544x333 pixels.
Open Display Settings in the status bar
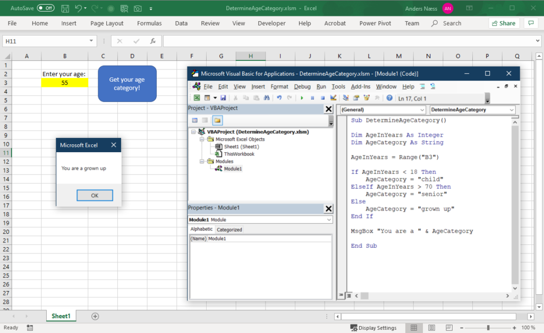pos(373,328)
